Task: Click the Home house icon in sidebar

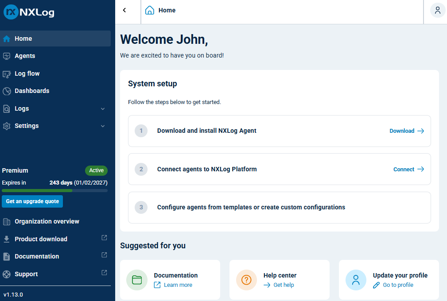Action: (x=7, y=39)
